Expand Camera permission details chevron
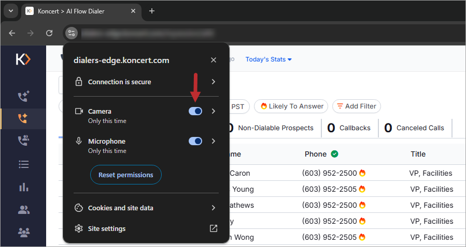 [214, 111]
